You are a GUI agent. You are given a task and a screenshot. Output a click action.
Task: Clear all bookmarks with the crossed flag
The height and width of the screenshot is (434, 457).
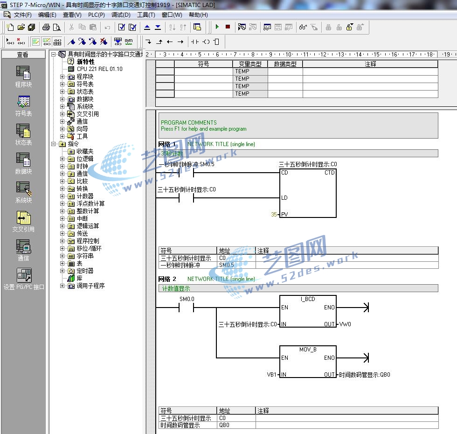(104, 42)
